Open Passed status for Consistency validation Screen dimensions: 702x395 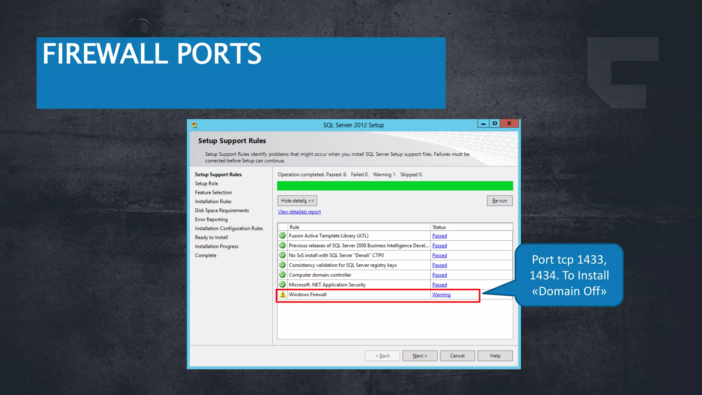tap(439, 265)
